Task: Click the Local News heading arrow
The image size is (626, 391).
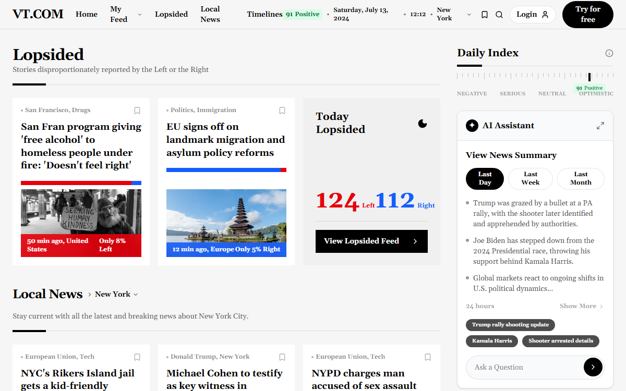Action: [x=90, y=295]
